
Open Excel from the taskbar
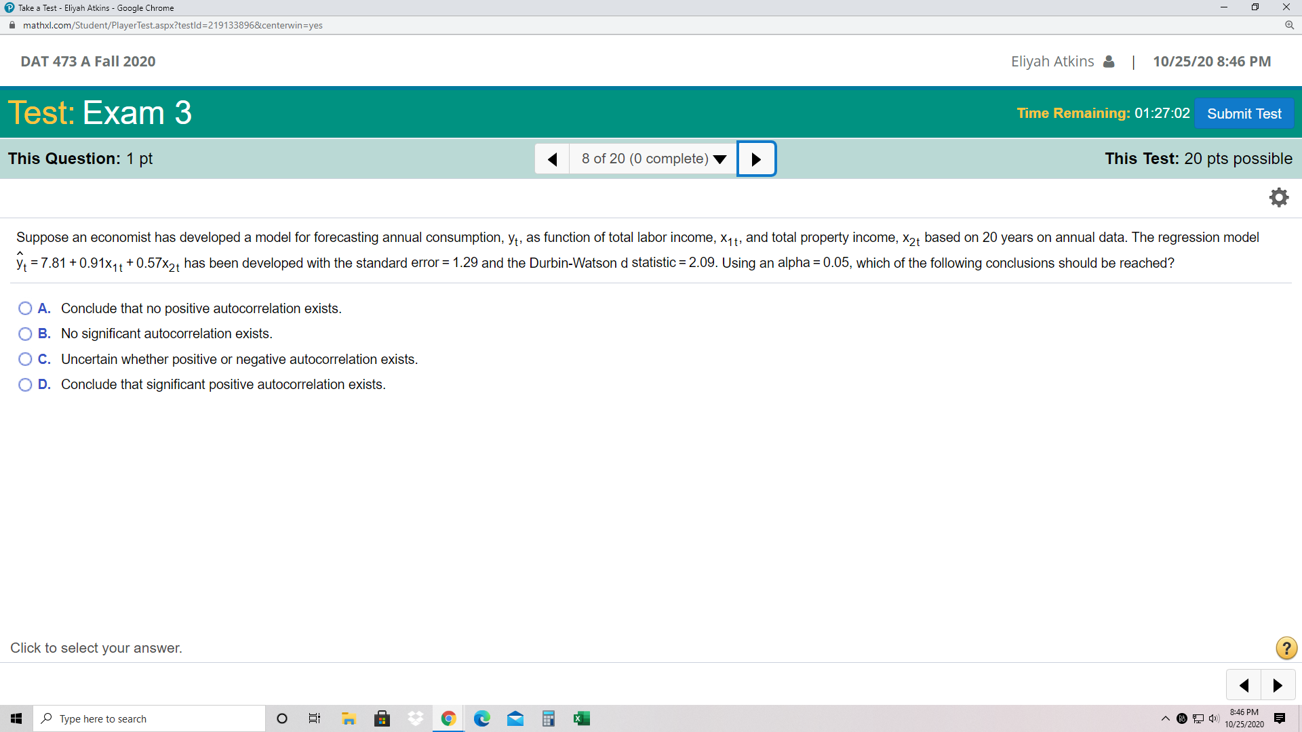coord(581,718)
